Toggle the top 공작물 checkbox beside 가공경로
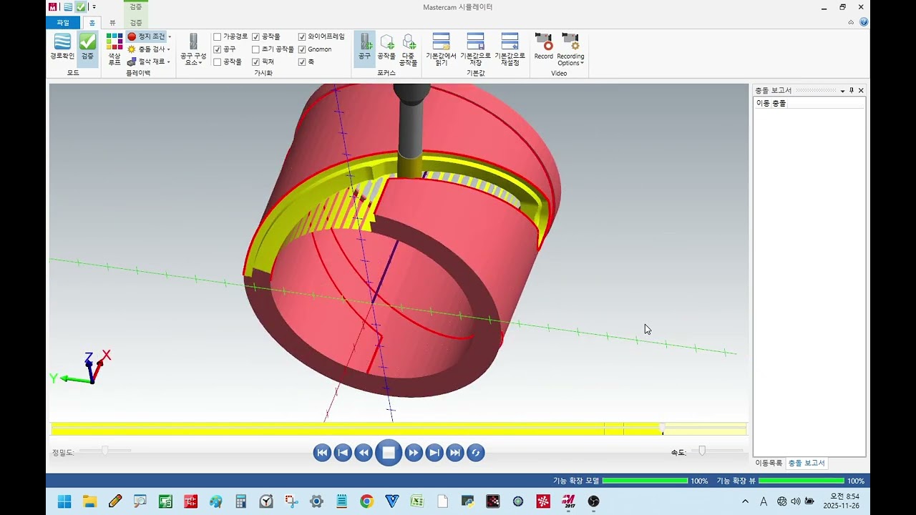 [255, 36]
